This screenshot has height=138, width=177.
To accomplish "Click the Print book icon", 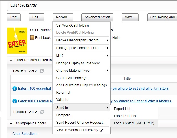I will point(32,38).
